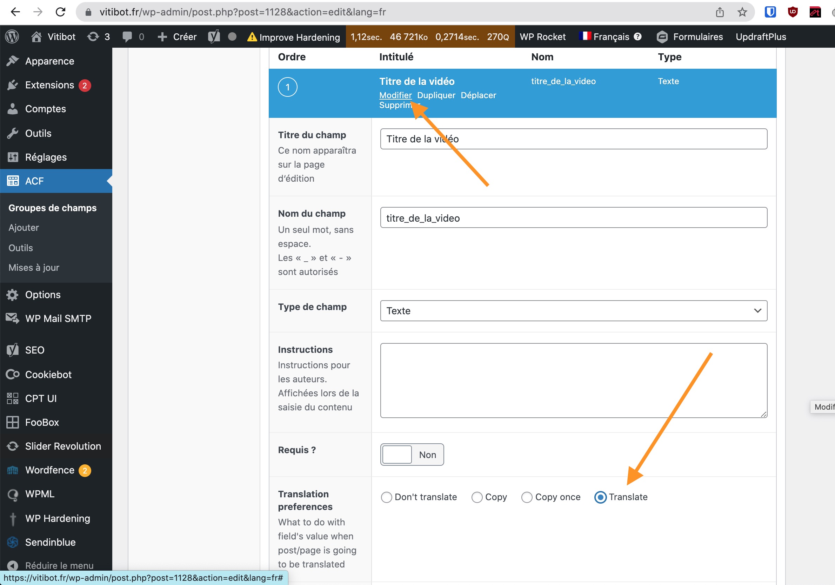Open Slider Revolution sidebar menu
835x585 pixels.
(x=56, y=446)
